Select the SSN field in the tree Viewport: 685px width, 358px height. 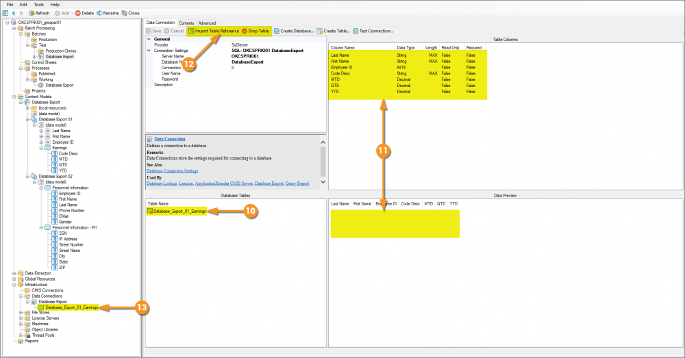[x=63, y=233]
